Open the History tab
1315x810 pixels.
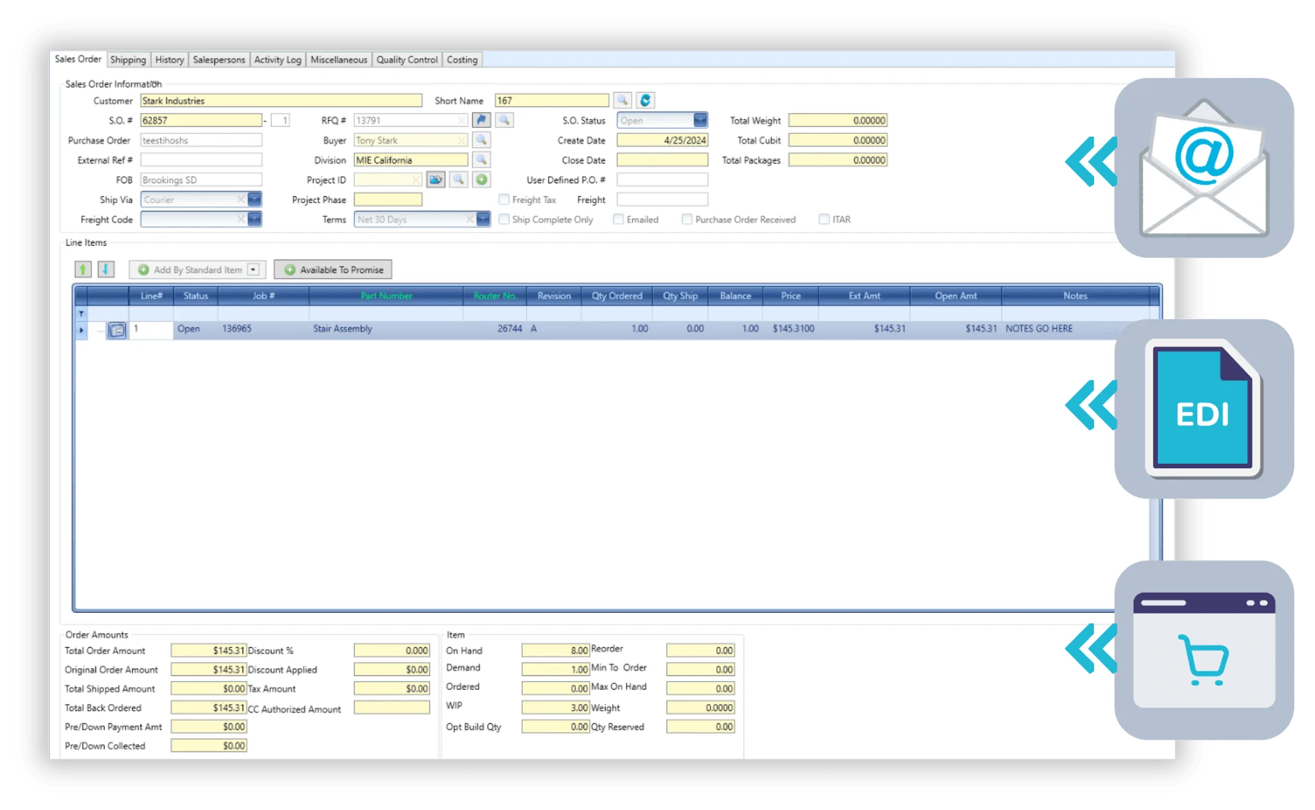(170, 60)
